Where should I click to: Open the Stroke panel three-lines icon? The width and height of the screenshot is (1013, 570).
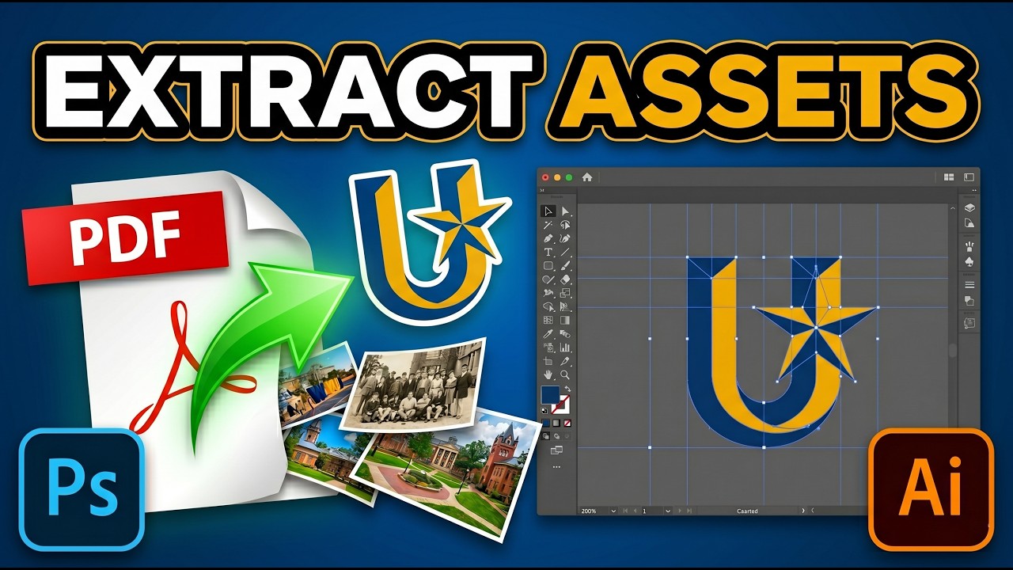[x=969, y=284]
